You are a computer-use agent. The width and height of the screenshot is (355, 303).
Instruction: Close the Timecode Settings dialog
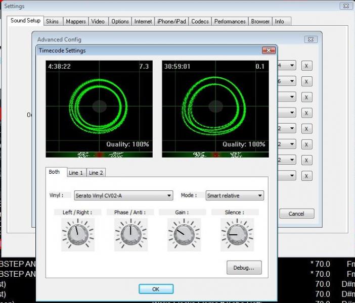coord(269,50)
